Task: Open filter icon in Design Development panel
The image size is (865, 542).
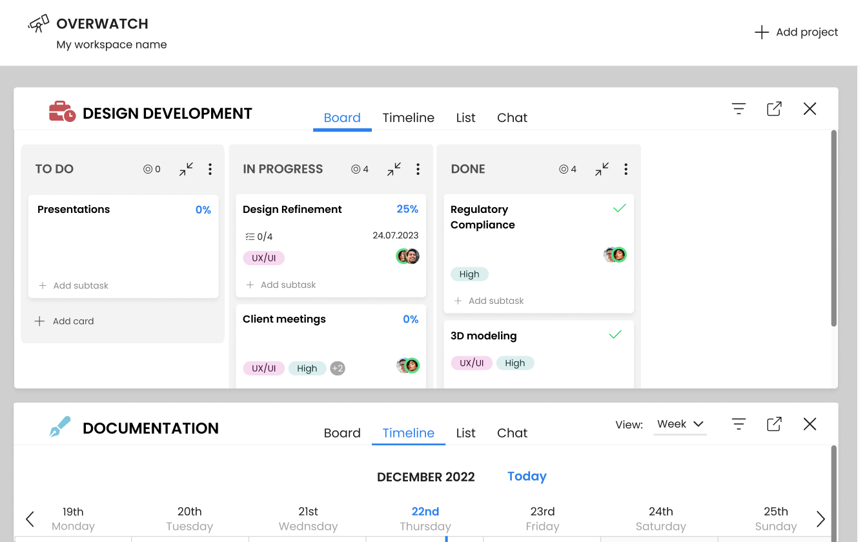Action: (738, 109)
